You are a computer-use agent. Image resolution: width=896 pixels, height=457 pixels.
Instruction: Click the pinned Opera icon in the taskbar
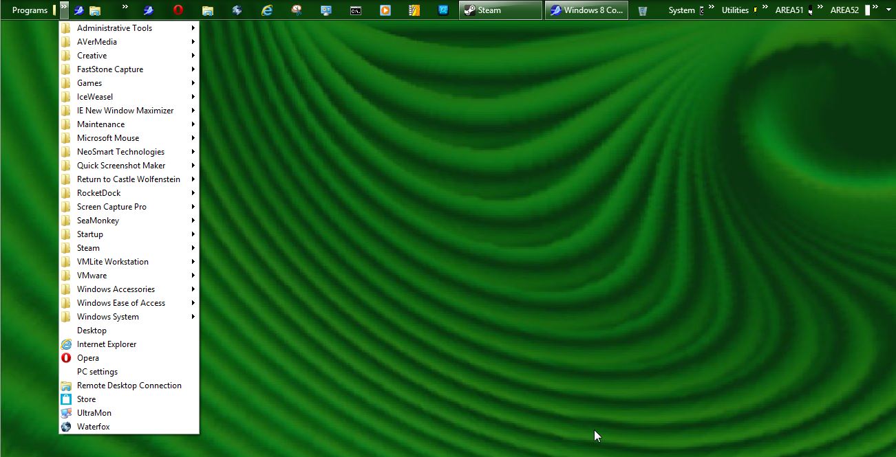[x=178, y=10]
